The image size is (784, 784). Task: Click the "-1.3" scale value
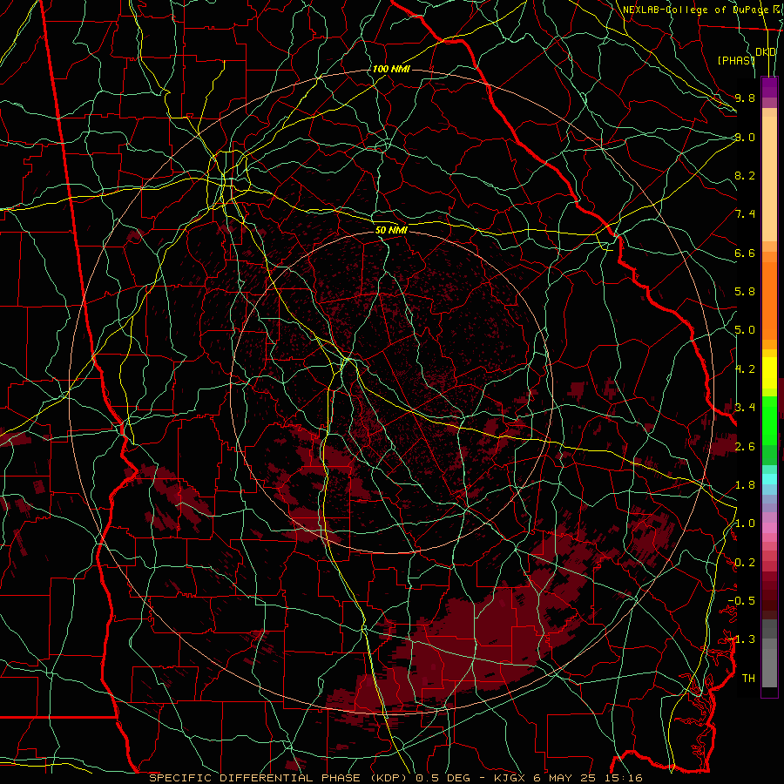[741, 639]
